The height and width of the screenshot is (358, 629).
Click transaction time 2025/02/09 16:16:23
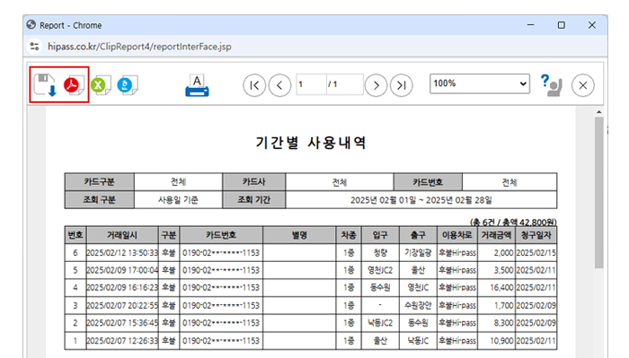pos(122,287)
